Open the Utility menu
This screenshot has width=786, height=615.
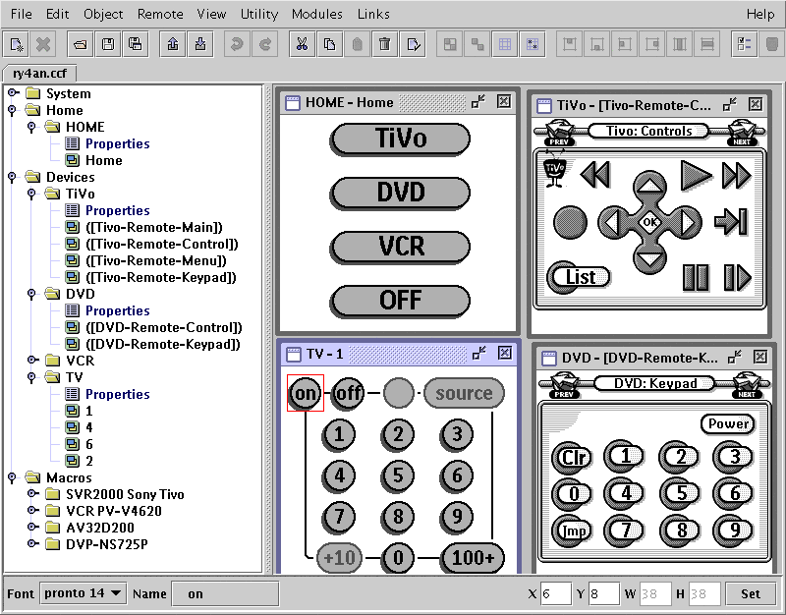pos(259,14)
